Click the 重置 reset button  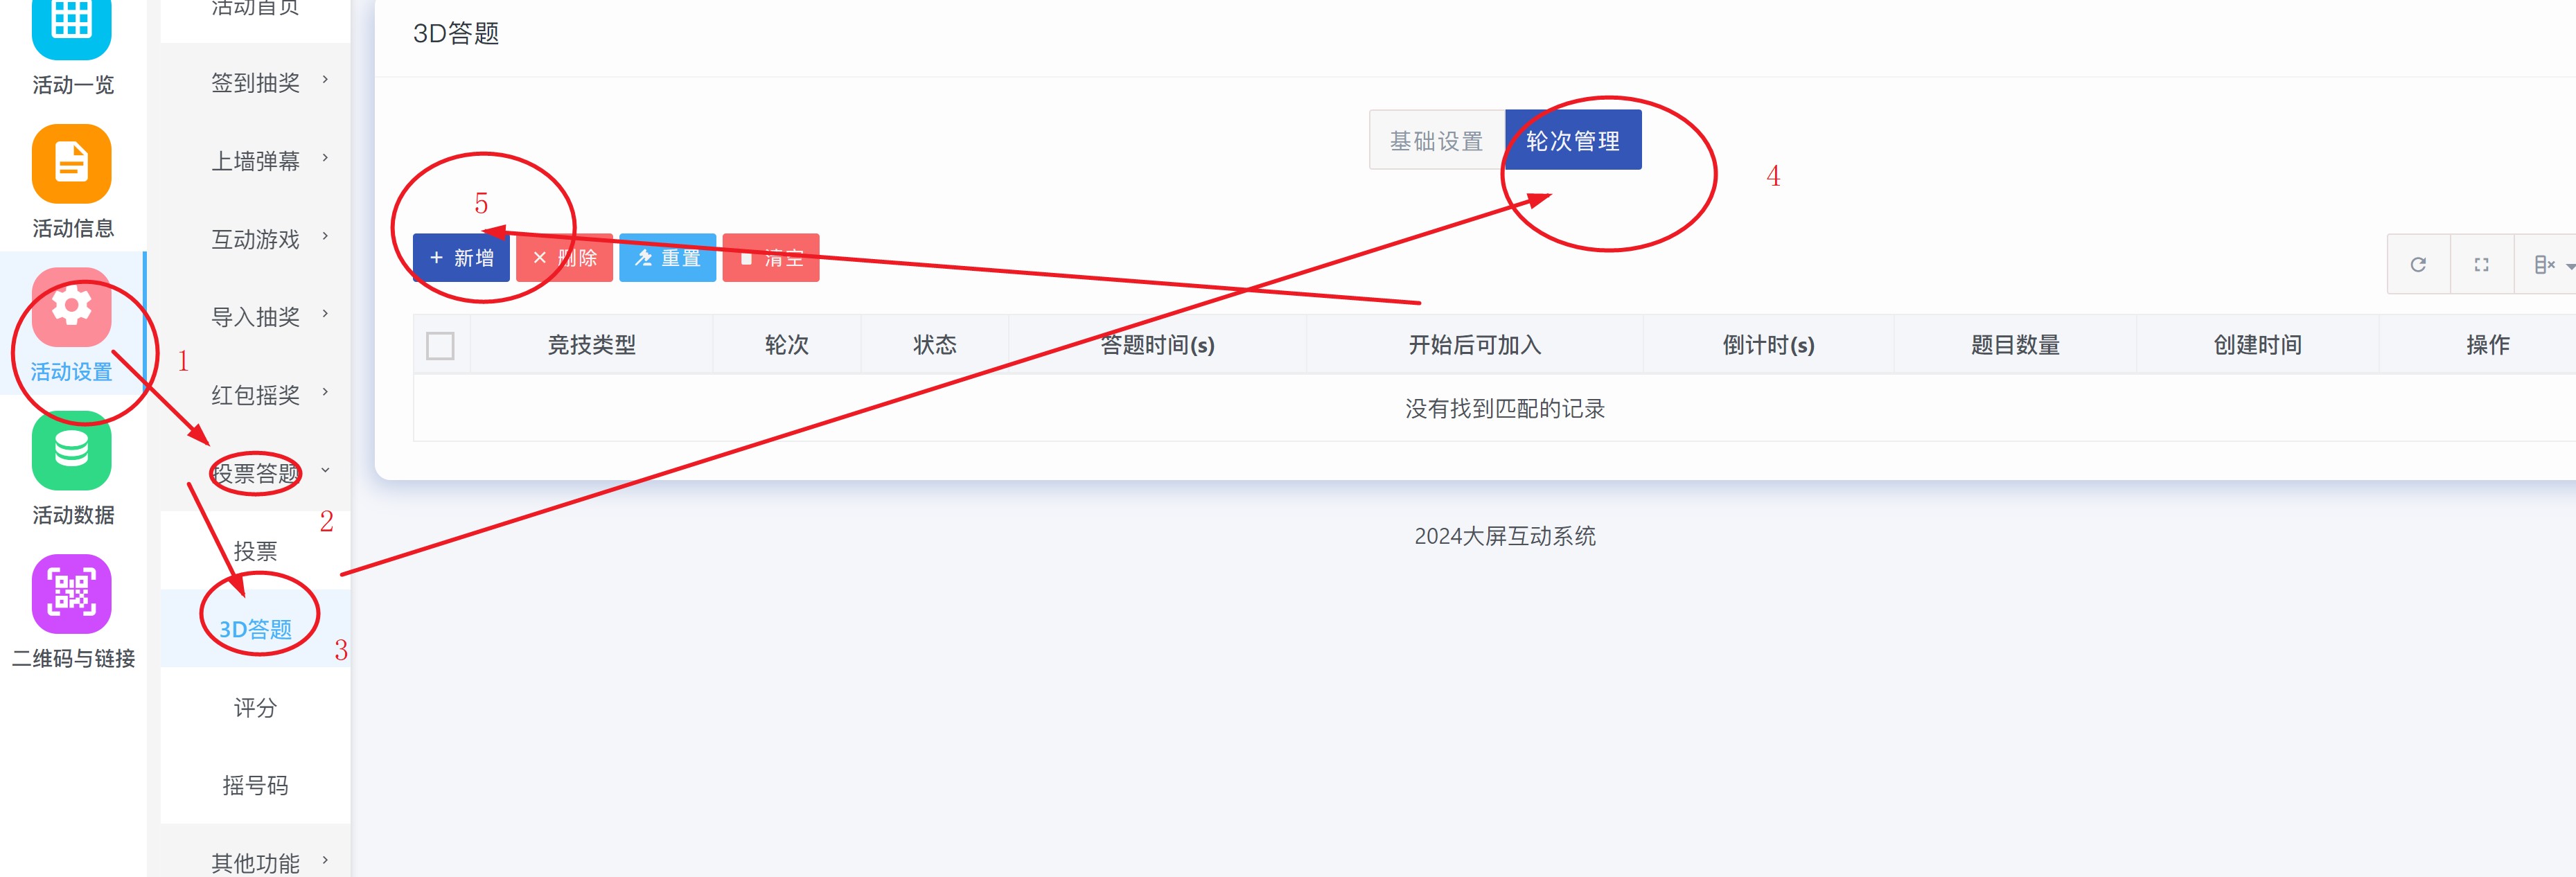coord(667,258)
